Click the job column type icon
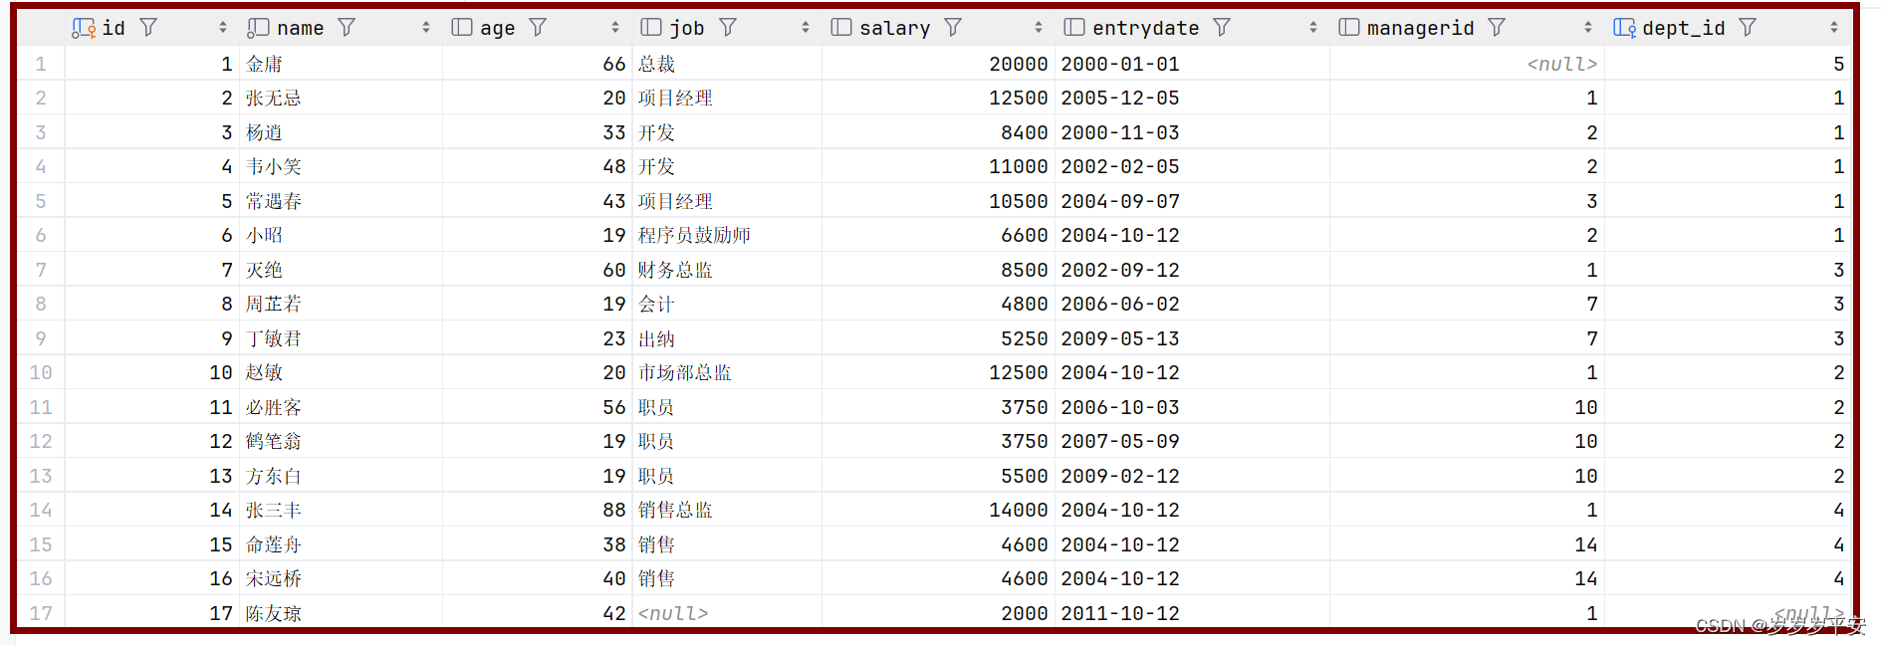 click(651, 28)
